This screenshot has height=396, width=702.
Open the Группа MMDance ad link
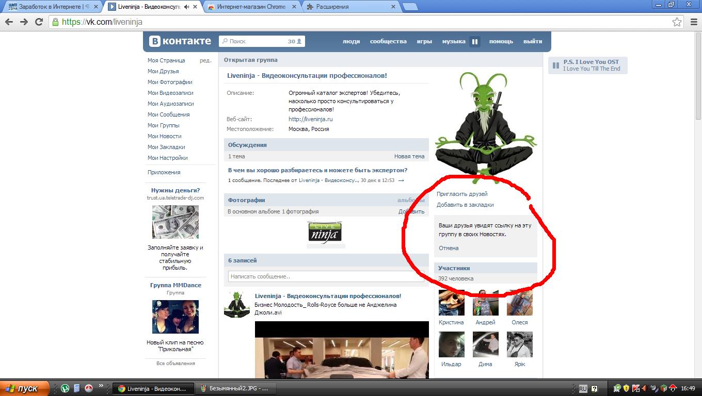tap(176, 285)
